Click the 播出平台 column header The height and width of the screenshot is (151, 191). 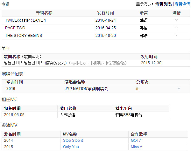pos(124,108)
